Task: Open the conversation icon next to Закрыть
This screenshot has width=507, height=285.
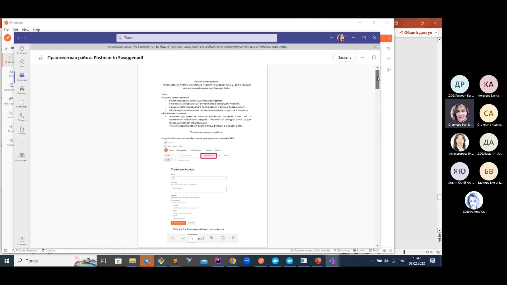Action: pyautogui.click(x=374, y=58)
